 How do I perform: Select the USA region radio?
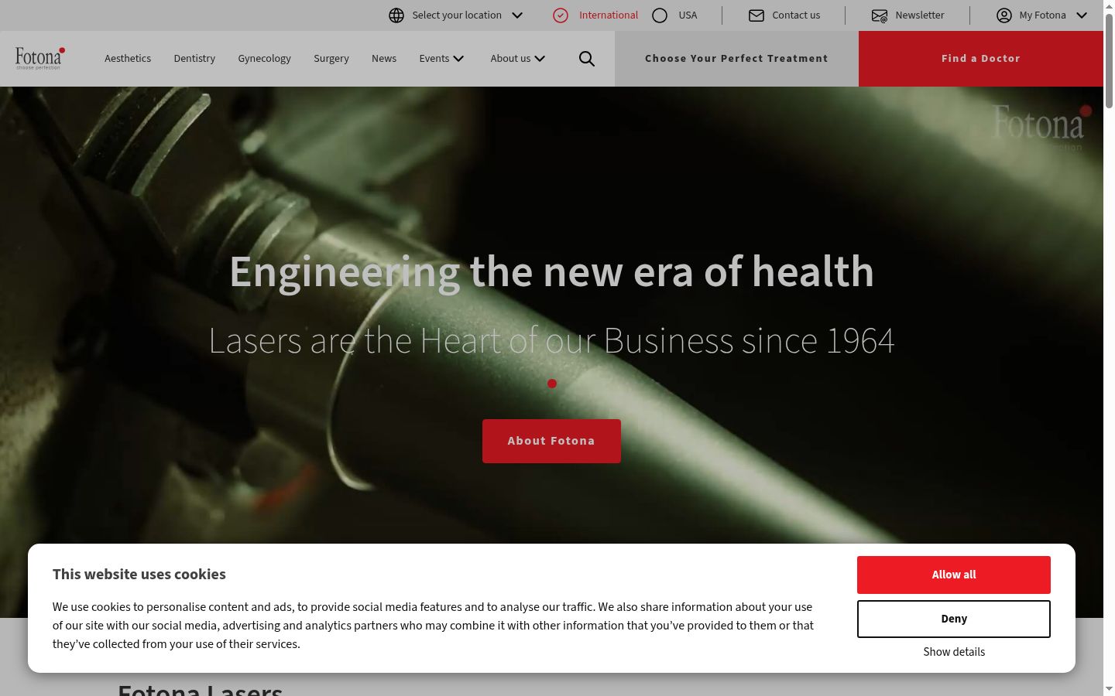[x=660, y=15]
